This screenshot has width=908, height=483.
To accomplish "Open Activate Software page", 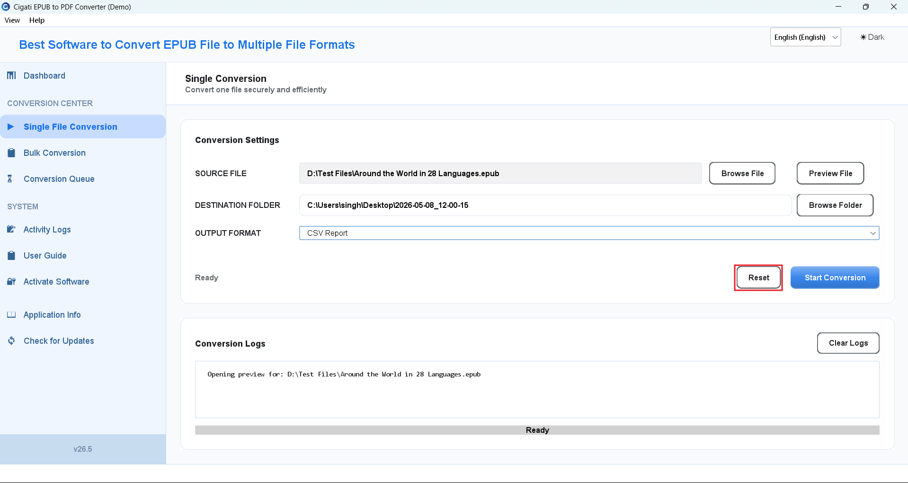I will click(x=83, y=282).
